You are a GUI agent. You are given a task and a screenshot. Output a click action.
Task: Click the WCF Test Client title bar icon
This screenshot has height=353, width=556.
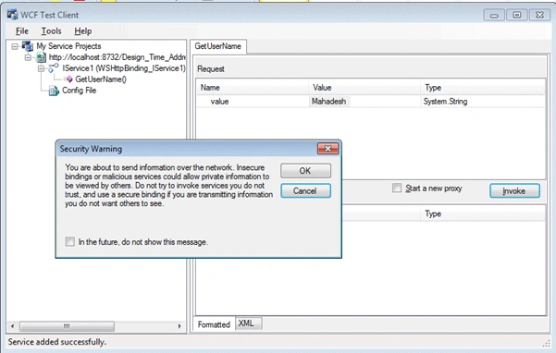click(x=12, y=15)
